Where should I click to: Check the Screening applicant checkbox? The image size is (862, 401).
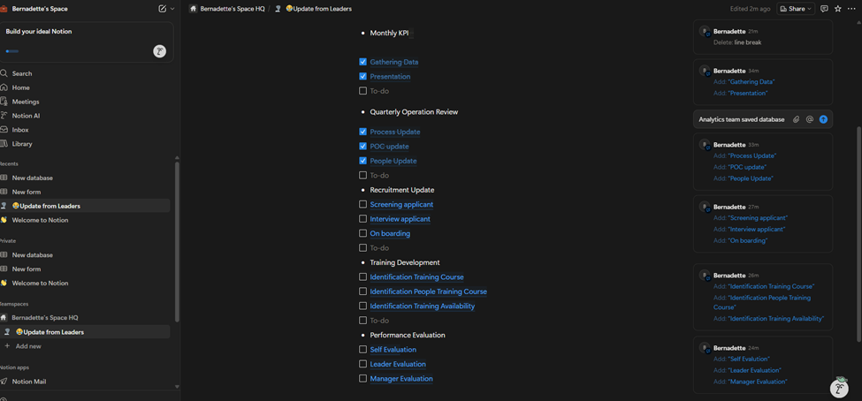click(362, 205)
